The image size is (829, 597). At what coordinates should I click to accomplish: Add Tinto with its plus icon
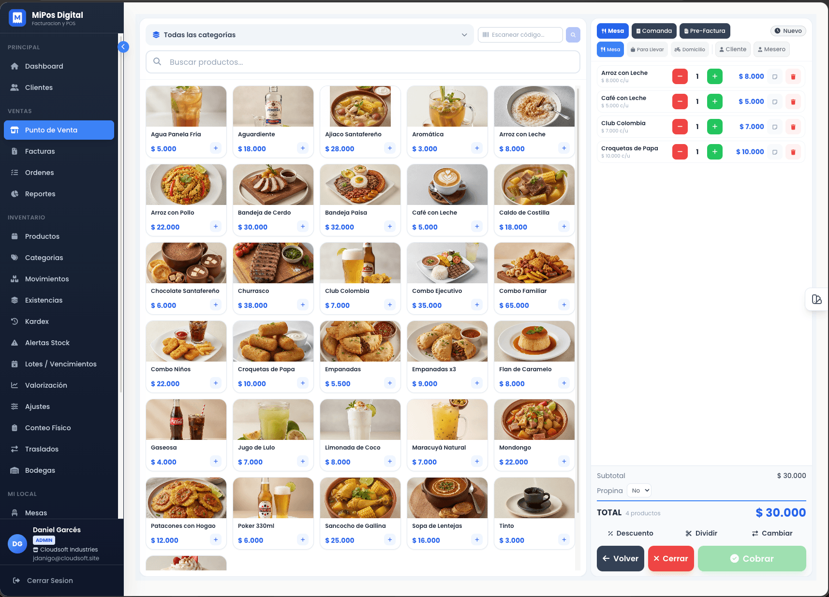point(564,539)
